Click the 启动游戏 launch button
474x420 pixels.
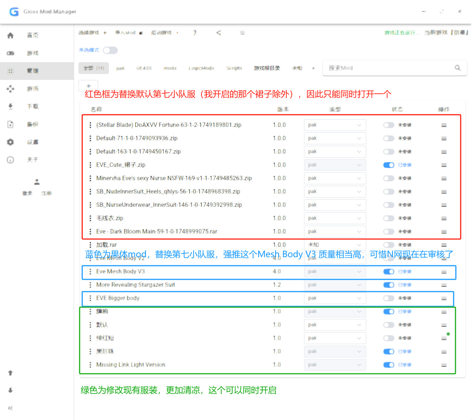point(164,33)
